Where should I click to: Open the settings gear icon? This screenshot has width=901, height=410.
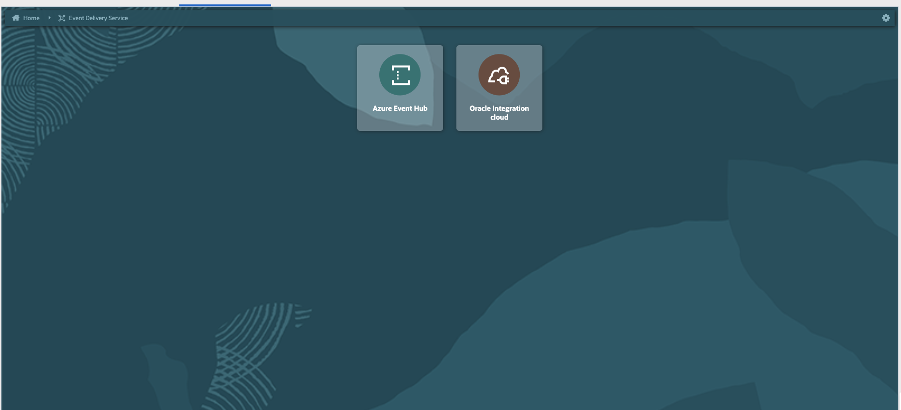coord(886,18)
